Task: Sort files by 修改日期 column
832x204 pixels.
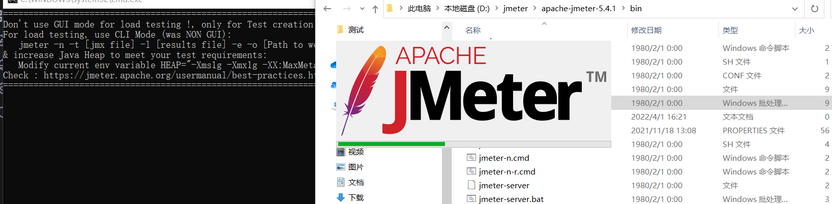Action: 646,31
